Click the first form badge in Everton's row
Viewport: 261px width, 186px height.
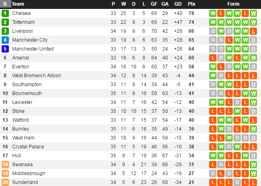(213, 67)
